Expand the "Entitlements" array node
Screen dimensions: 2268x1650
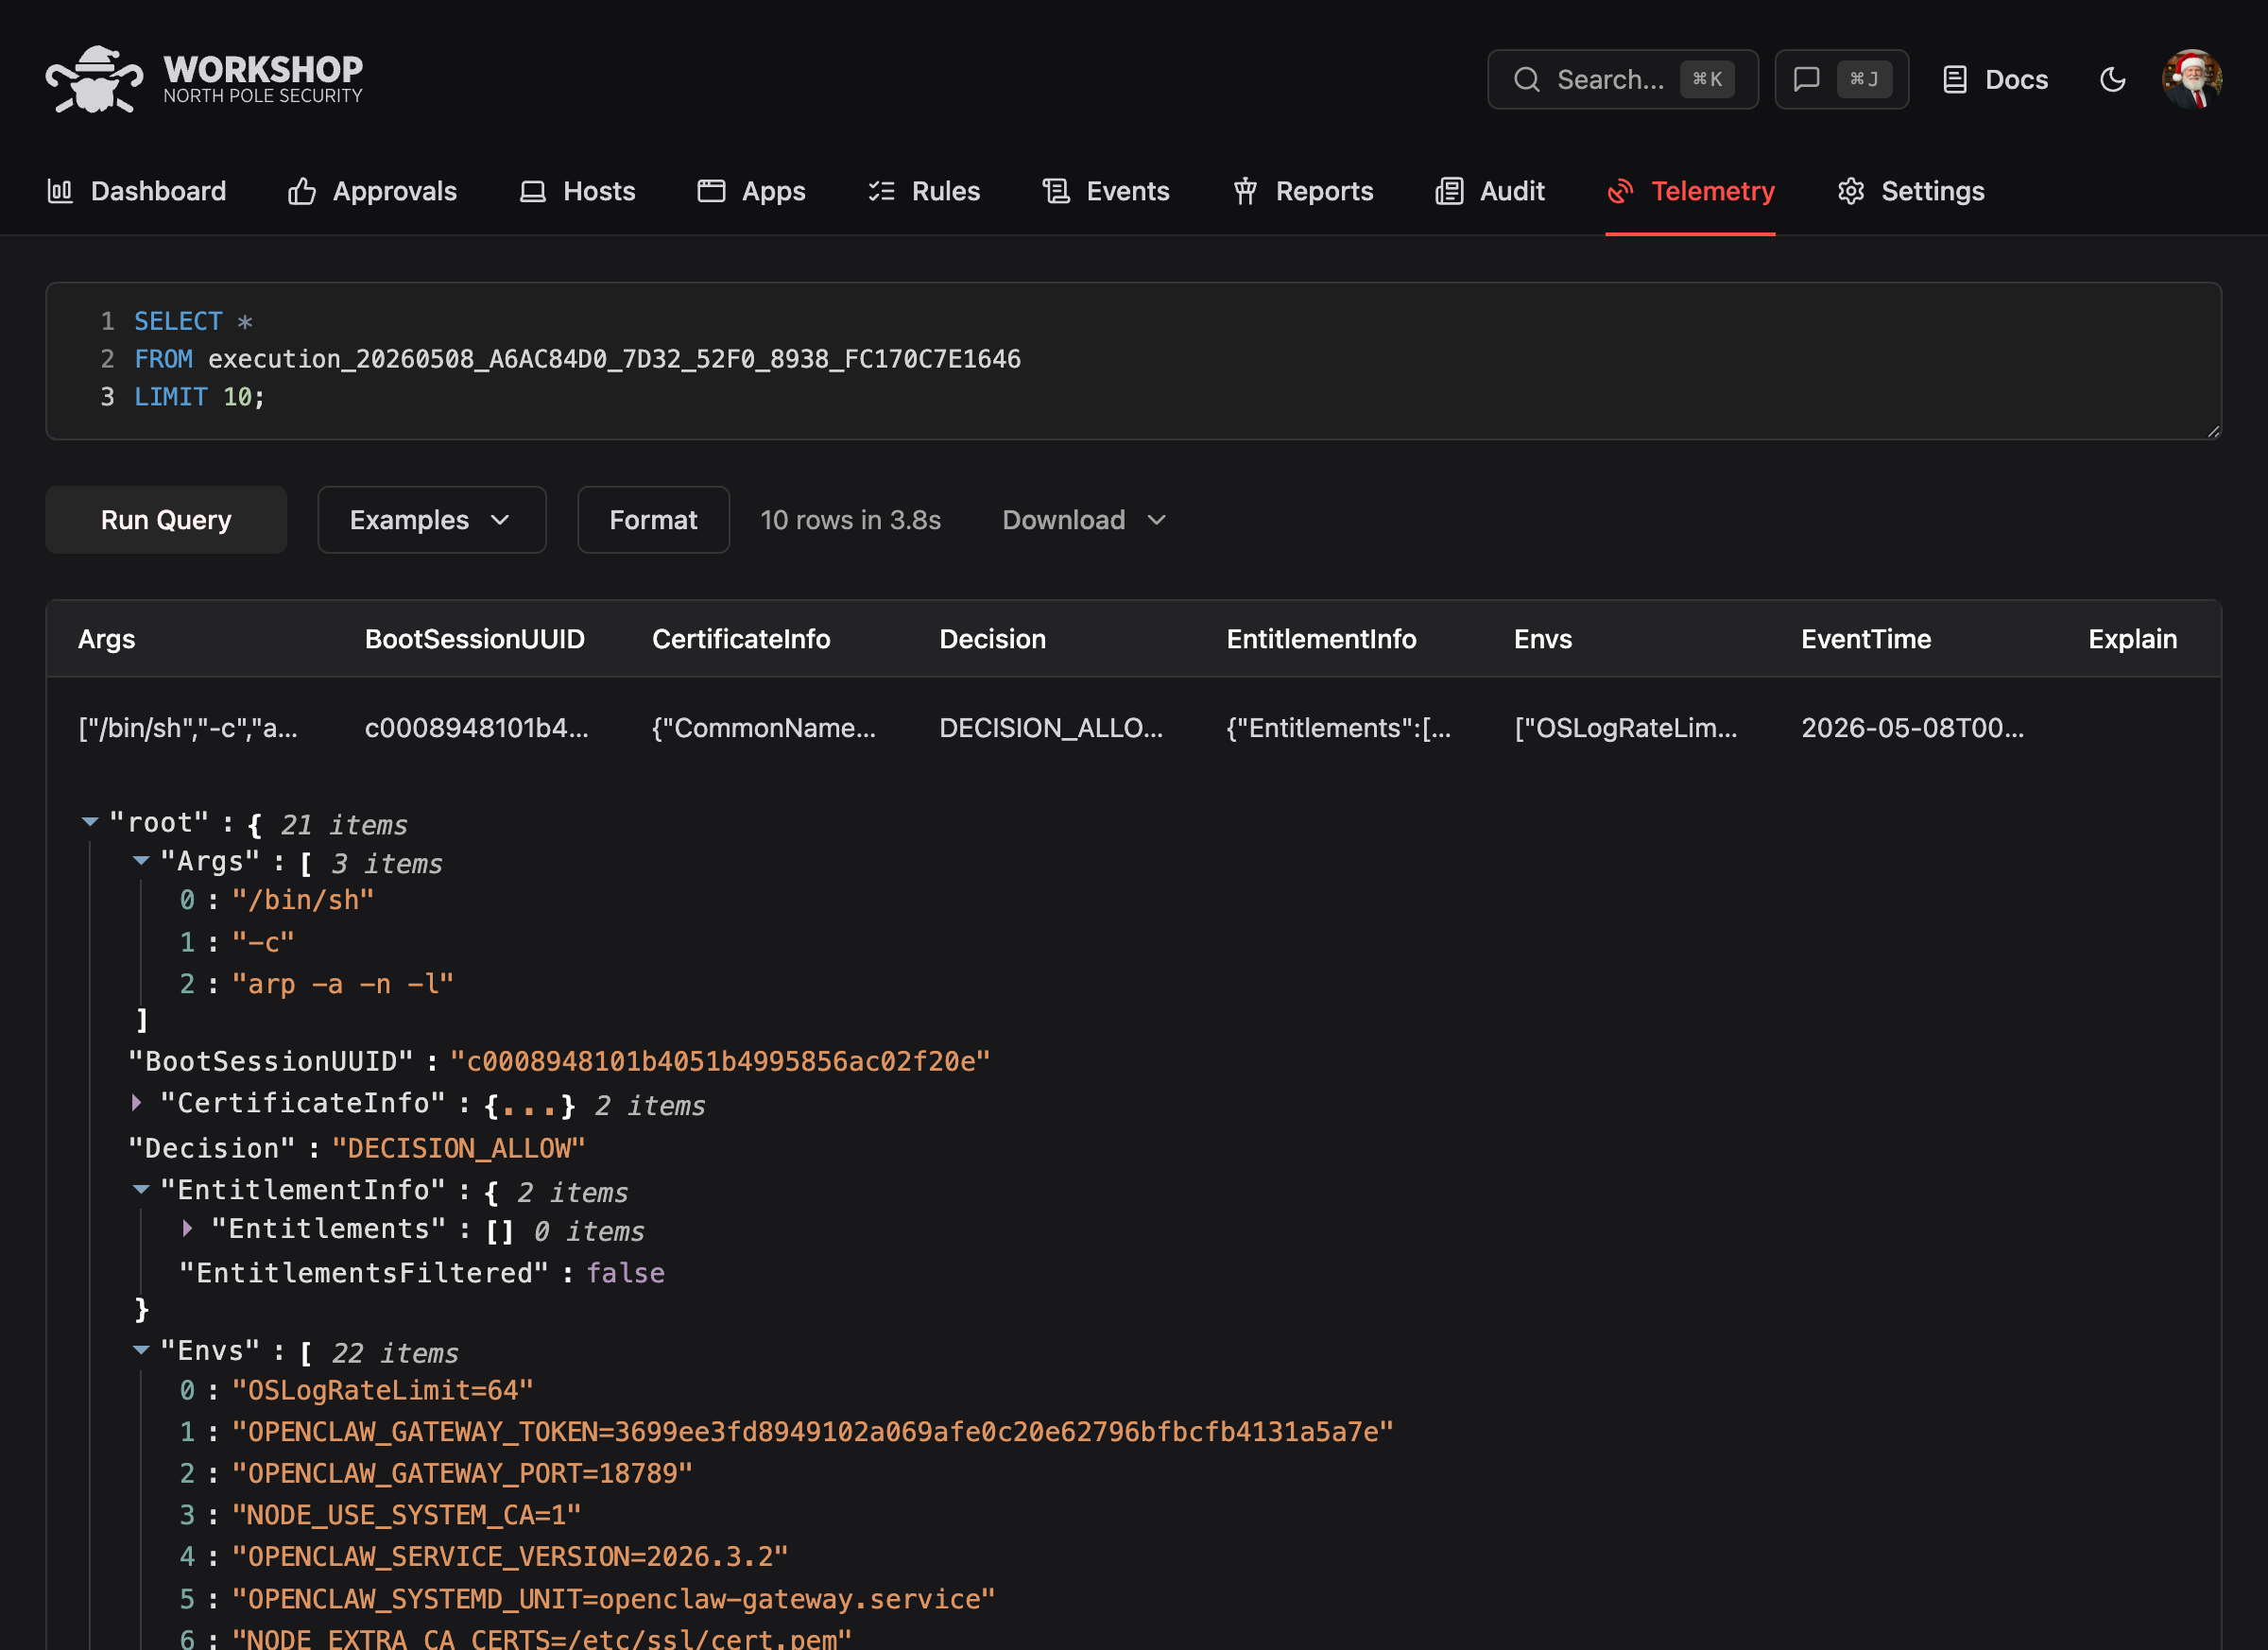pyautogui.click(x=187, y=1228)
